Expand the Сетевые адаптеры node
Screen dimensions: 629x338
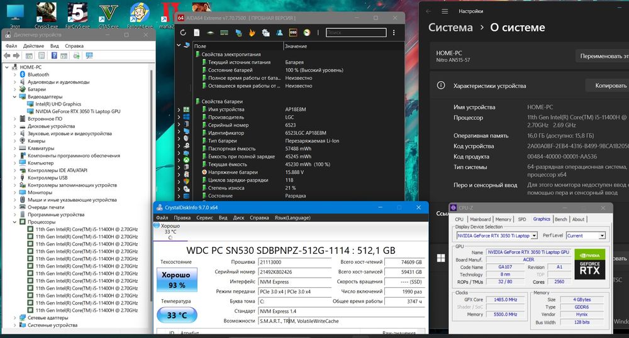pos(15,317)
